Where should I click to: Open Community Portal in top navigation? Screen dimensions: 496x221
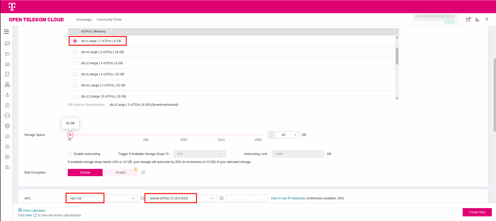(x=109, y=20)
